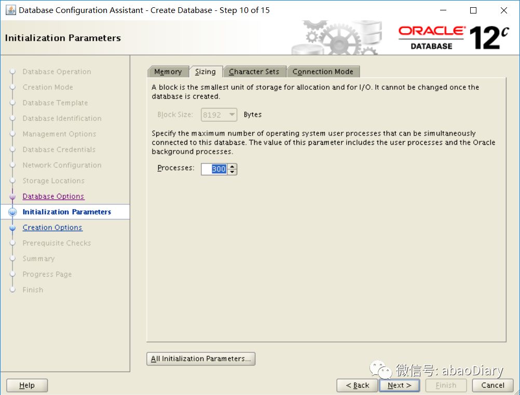Open the Character Sets tab
Viewport: 520px width, 395px height.
point(255,71)
